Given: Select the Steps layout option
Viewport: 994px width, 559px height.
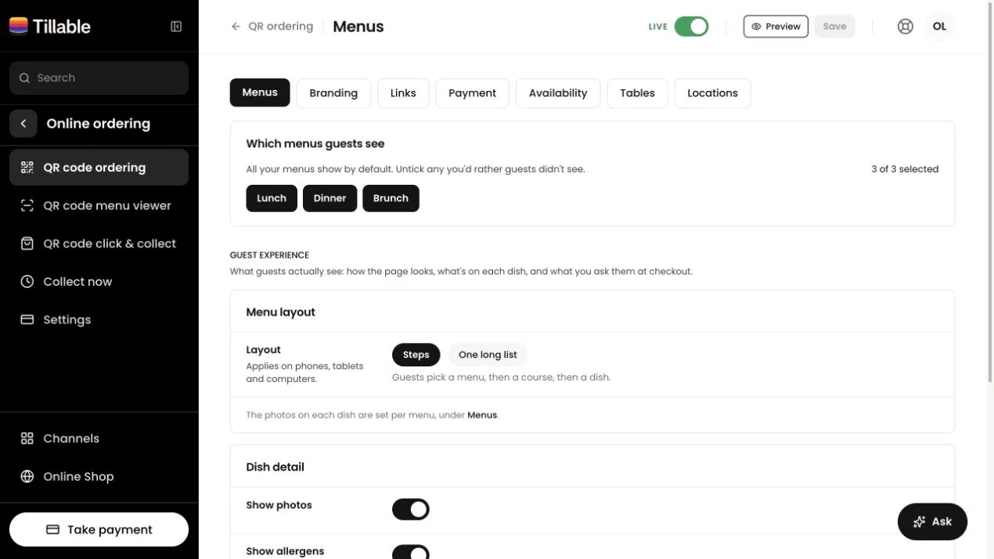Looking at the screenshot, I should tap(416, 355).
